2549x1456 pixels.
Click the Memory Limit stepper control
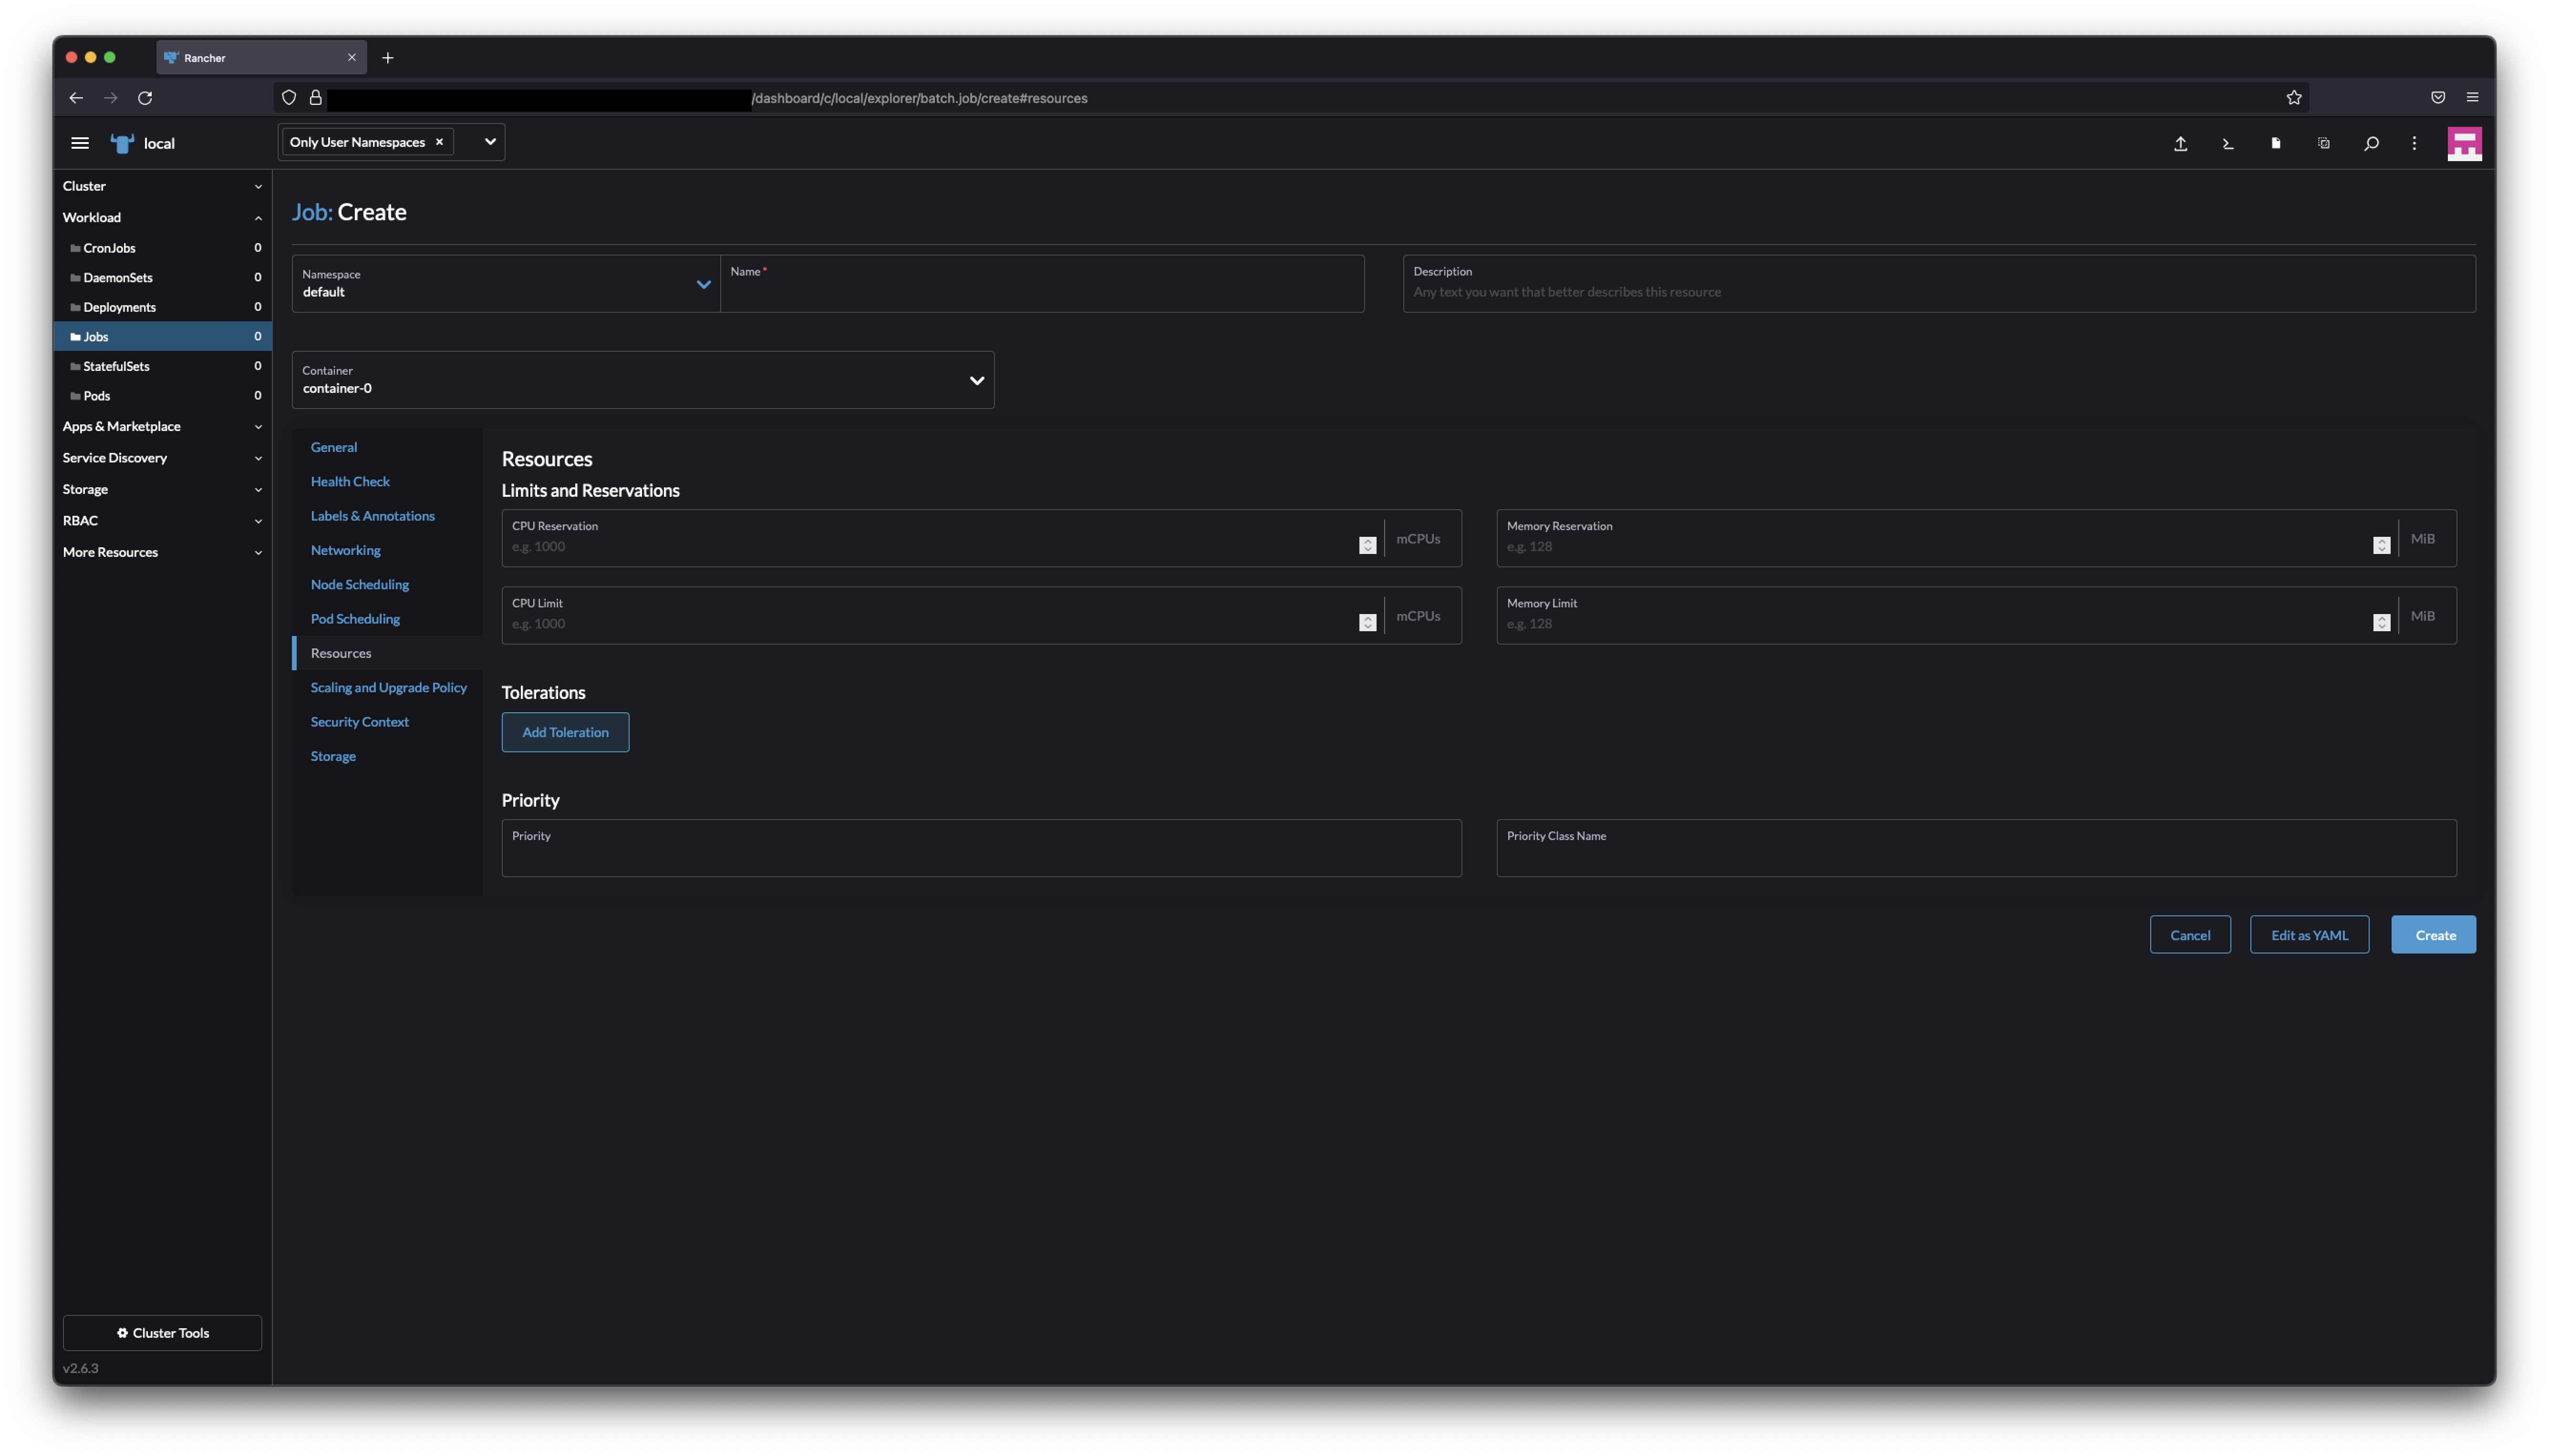click(x=2381, y=621)
